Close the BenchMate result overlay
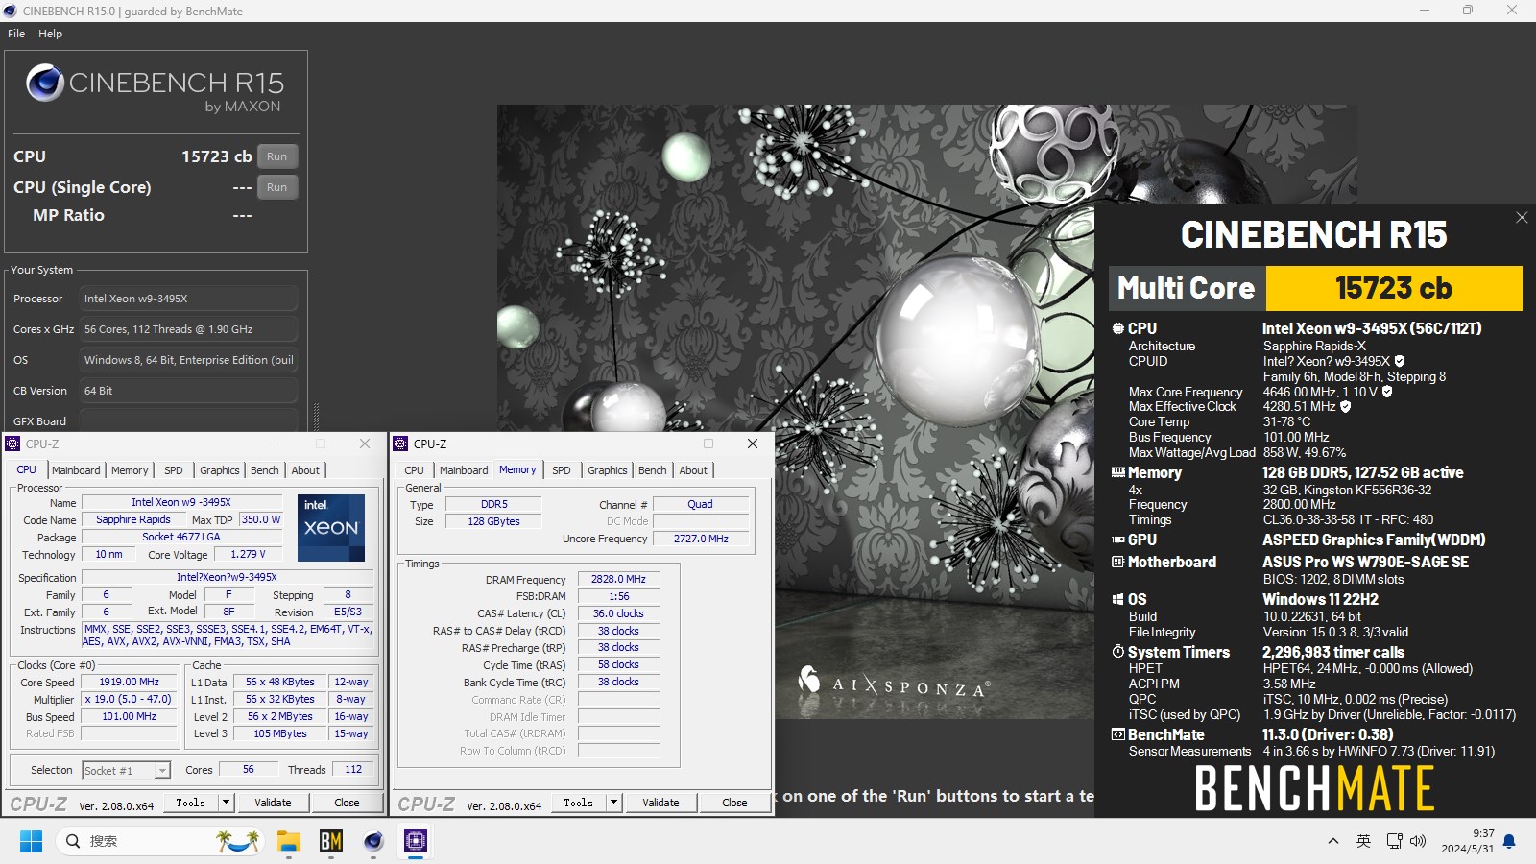The height and width of the screenshot is (864, 1536). point(1522,218)
